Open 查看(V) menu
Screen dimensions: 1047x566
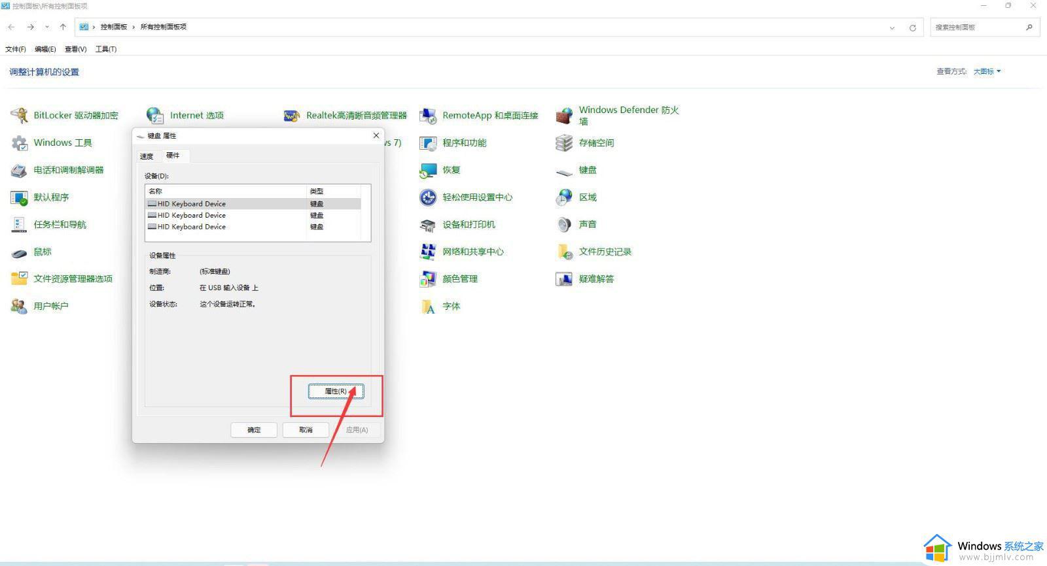point(75,49)
